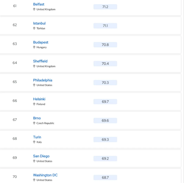This screenshot has width=184, height=183.
Task: Open the Belfast city link
Action: [39, 4]
